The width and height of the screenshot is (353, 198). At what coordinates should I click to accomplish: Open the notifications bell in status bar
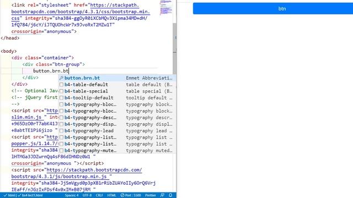pos(170,195)
